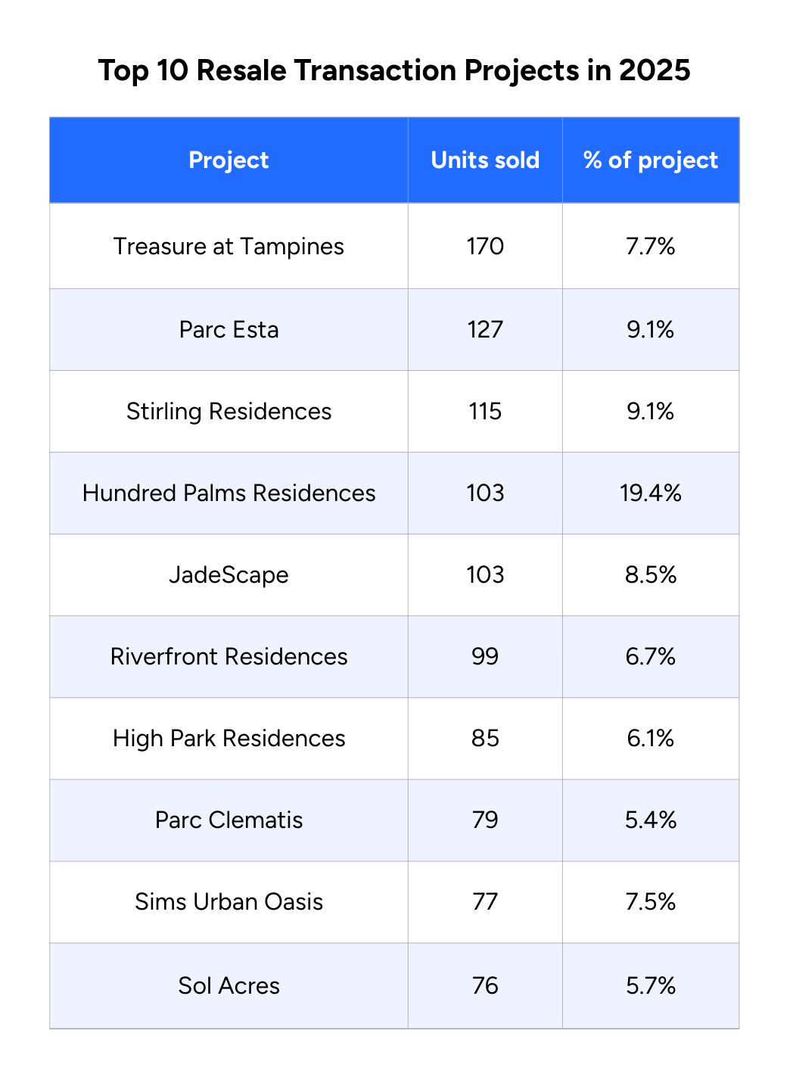
Task: Select the Riverfront Residences row name
Action: point(229,657)
